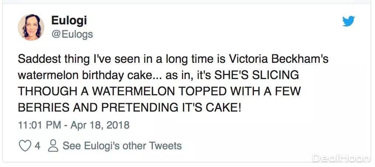The image size is (375, 167).
Task: Open the 11:01 PM timestamp link
Action: tap(39, 125)
